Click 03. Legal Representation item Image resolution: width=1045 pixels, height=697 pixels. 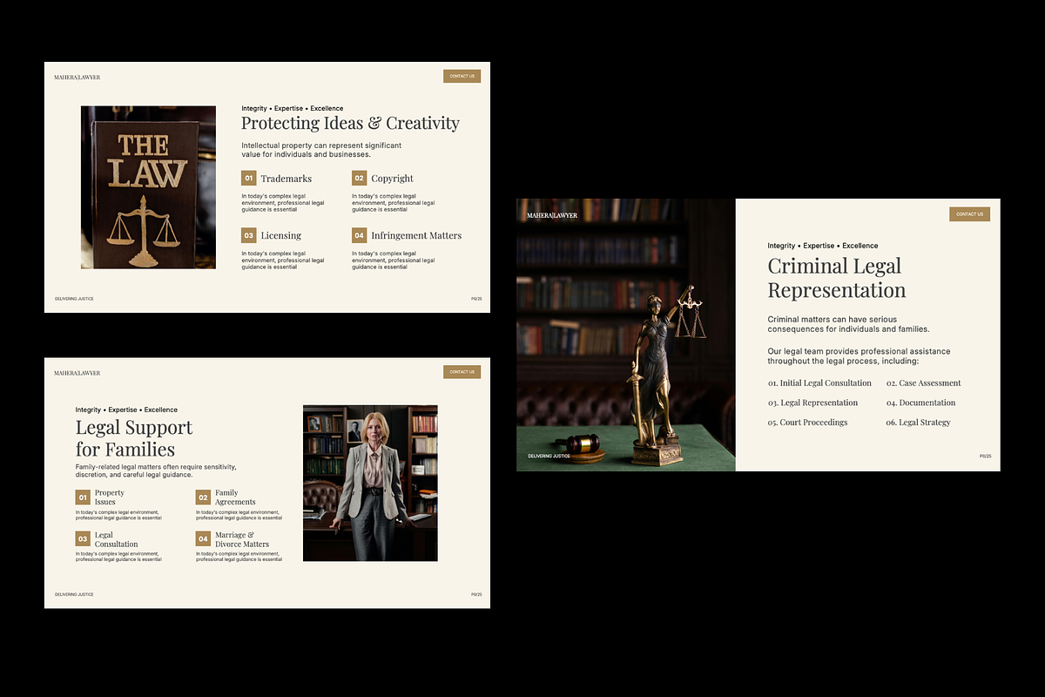click(x=812, y=403)
